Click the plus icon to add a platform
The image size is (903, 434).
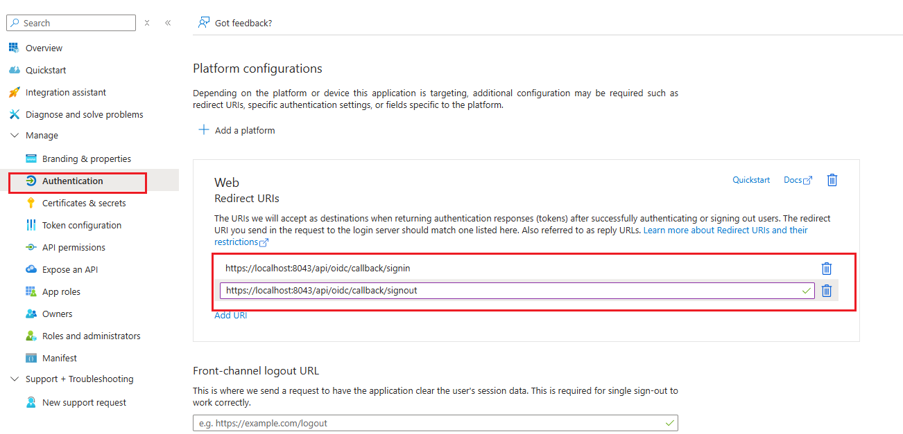click(x=204, y=130)
